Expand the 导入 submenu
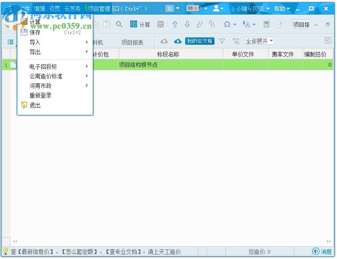Screen dimensions: 337x259 click(x=55, y=42)
